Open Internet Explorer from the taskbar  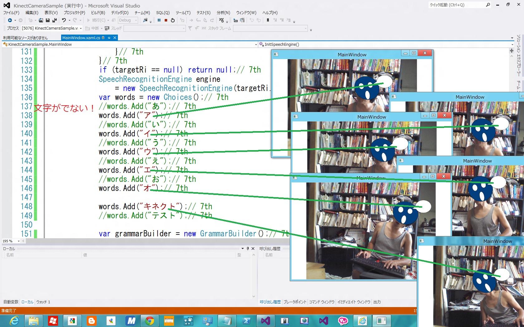point(14,321)
